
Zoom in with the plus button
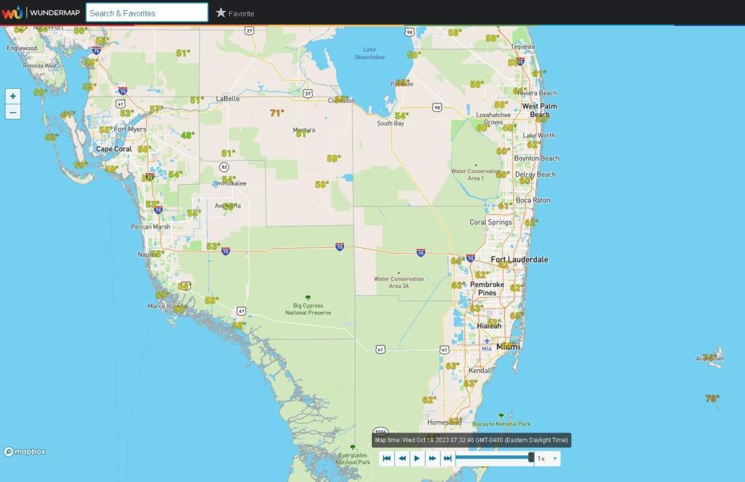13,96
